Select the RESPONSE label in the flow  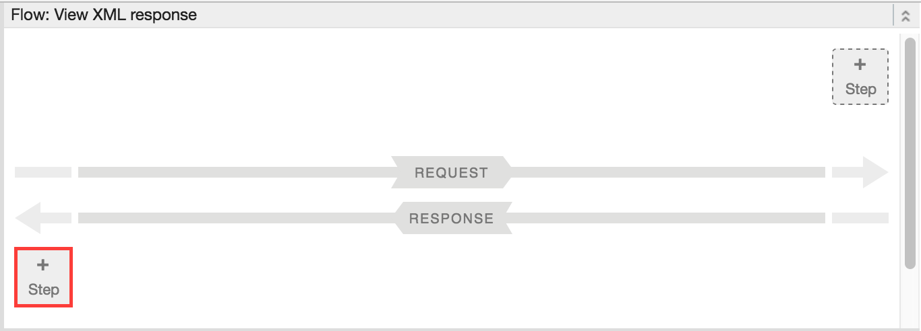coord(451,218)
